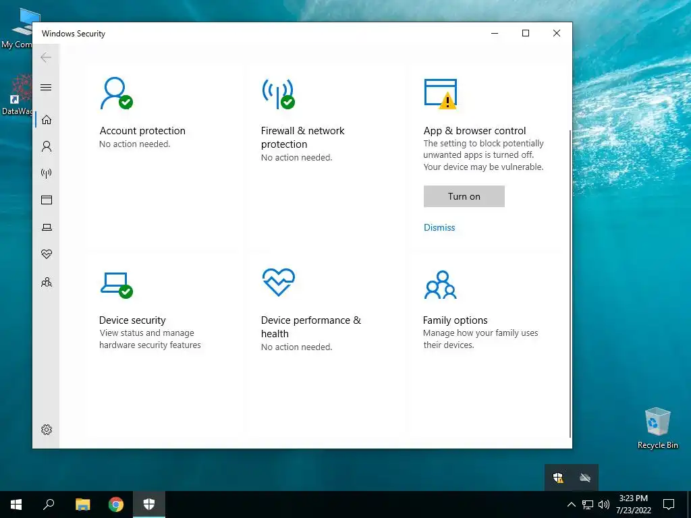Open the Action Center notification icon
The width and height of the screenshot is (691, 518).
[x=669, y=505]
